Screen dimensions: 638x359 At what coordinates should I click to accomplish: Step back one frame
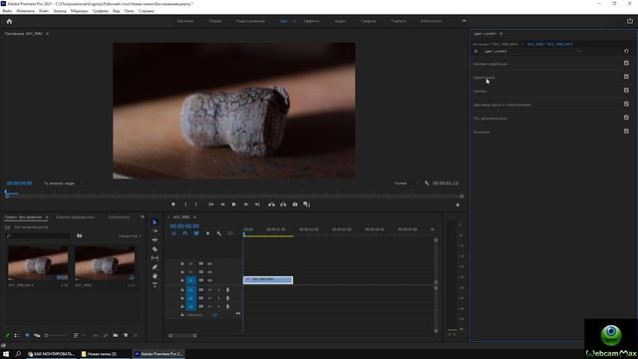coord(222,204)
